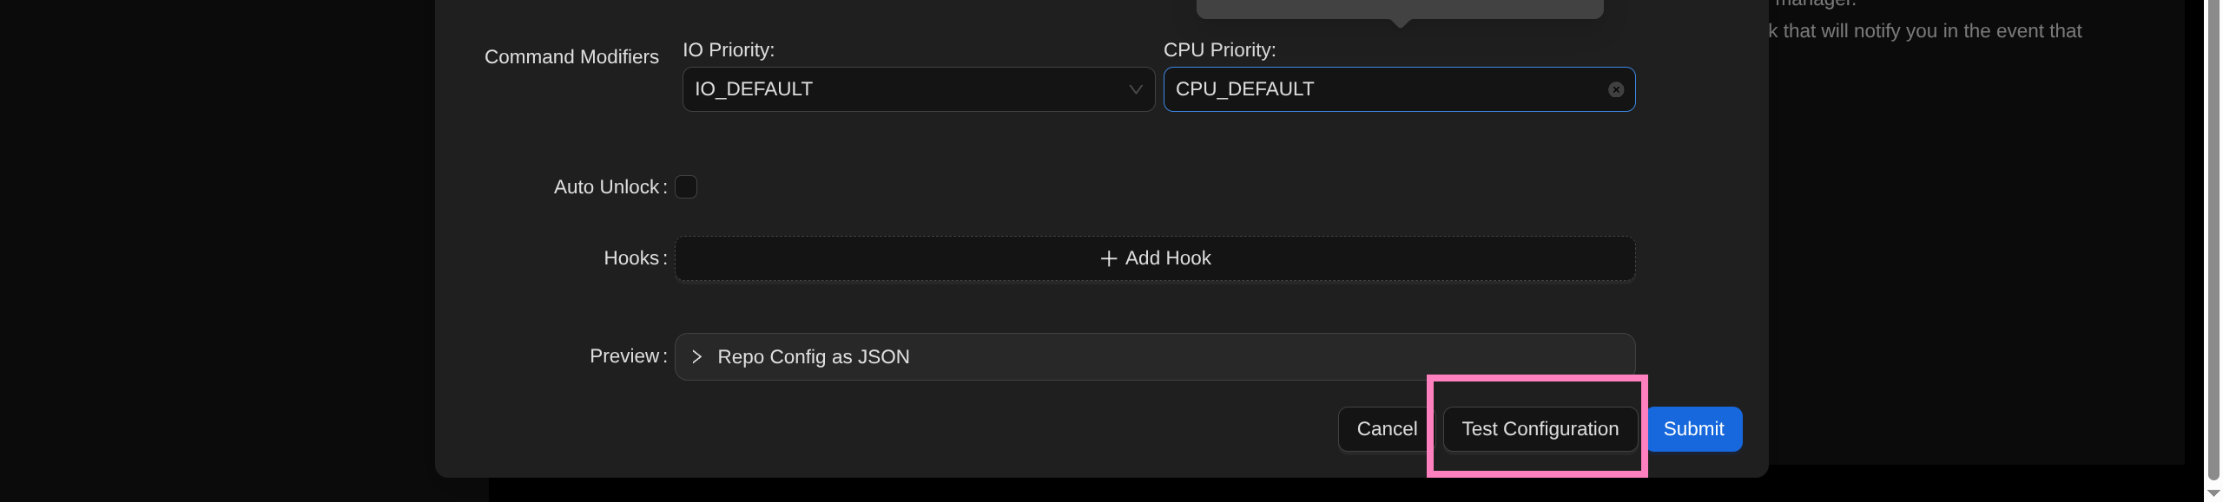Image resolution: width=2223 pixels, height=502 pixels.
Task: Clear the CPU Priority selection
Action: pyautogui.click(x=1615, y=89)
